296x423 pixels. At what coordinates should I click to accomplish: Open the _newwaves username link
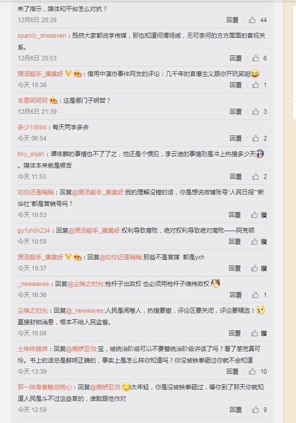tap(33, 284)
